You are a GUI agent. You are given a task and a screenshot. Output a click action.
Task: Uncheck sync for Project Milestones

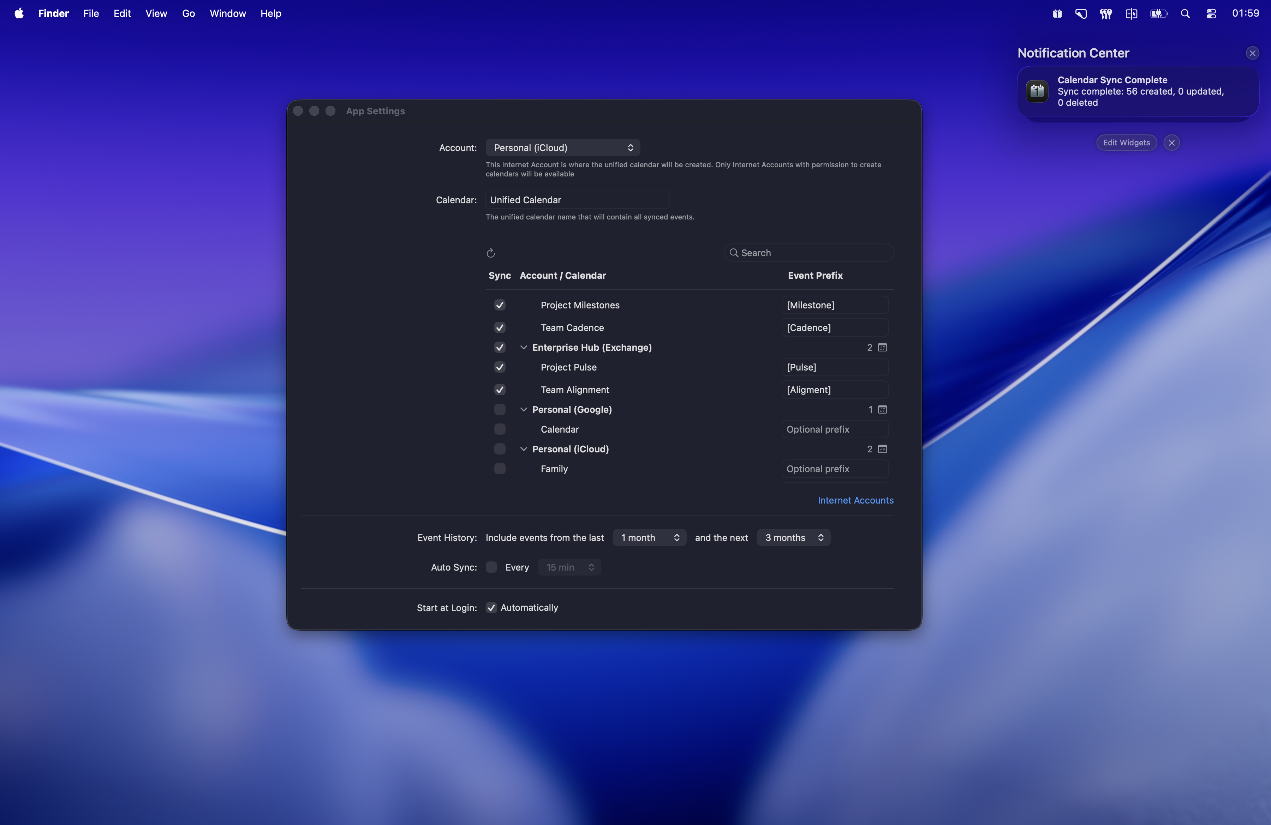pos(499,305)
